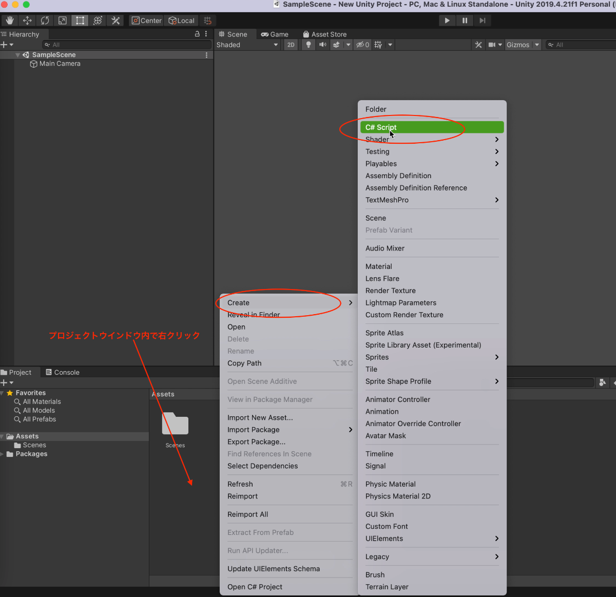Open the Scenes folder thumbnail
Viewport: 616px width, 597px height.
[175, 424]
